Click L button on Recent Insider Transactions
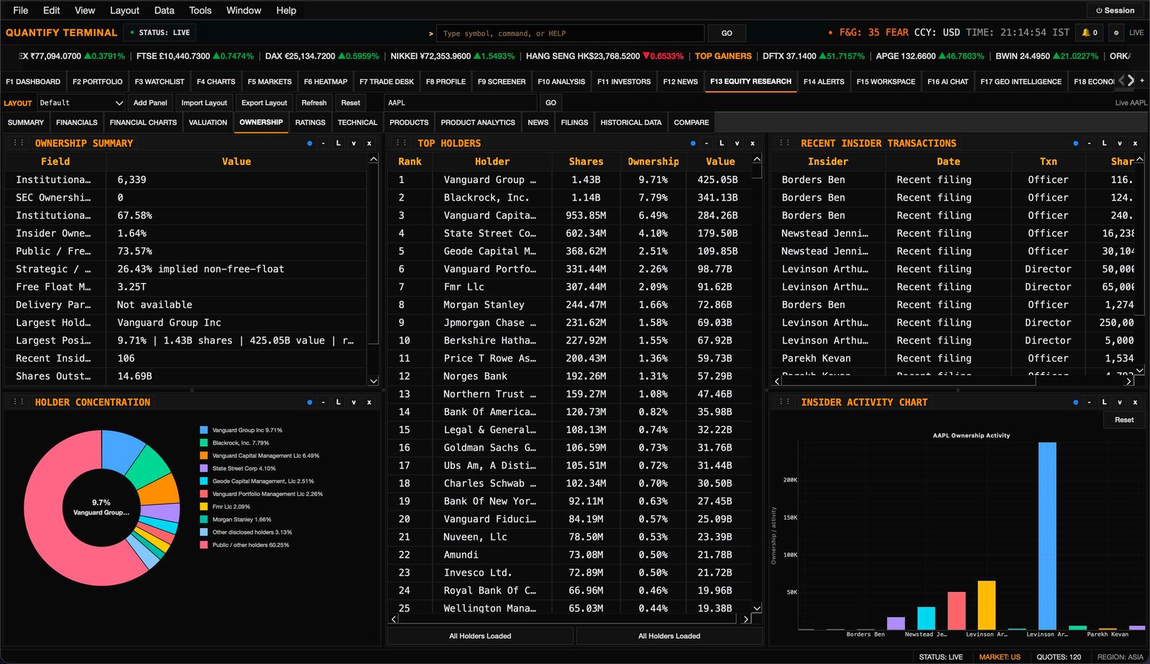 coord(1105,143)
